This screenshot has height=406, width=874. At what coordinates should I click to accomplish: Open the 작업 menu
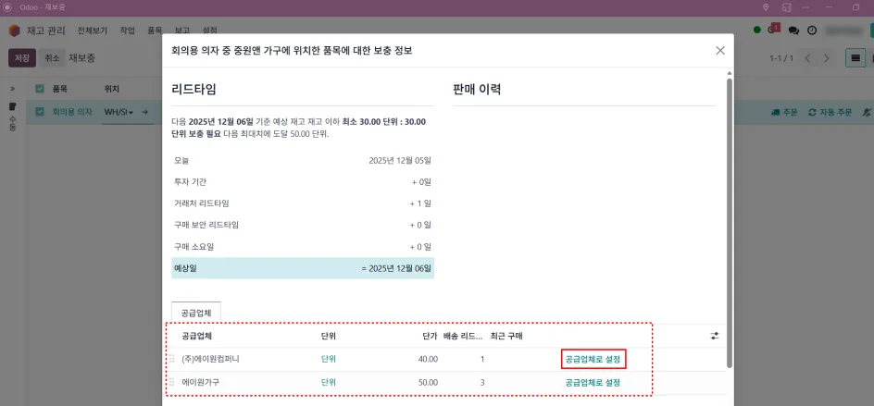point(128,31)
